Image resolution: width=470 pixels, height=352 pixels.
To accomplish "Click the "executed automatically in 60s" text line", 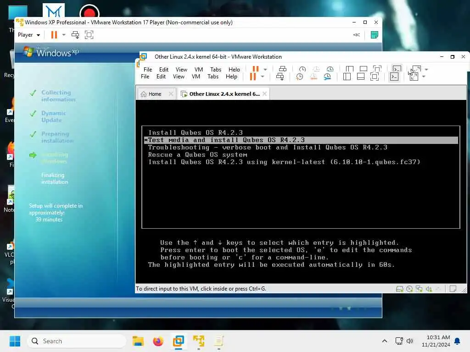I will coord(271,264).
